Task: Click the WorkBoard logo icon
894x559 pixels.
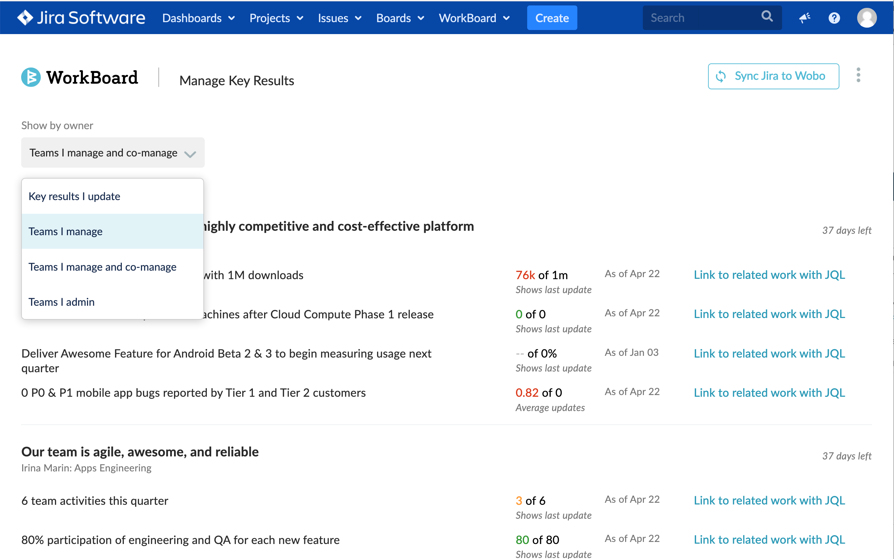Action: click(x=31, y=77)
